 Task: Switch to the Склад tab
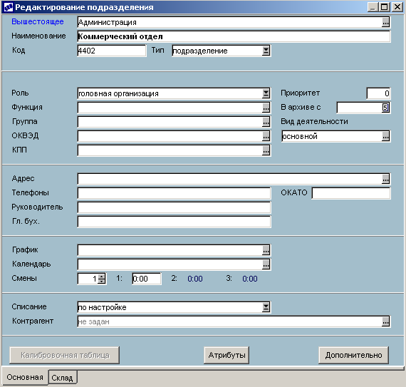pos(62,378)
